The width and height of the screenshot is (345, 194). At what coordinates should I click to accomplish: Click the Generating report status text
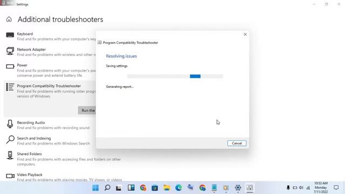120,87
